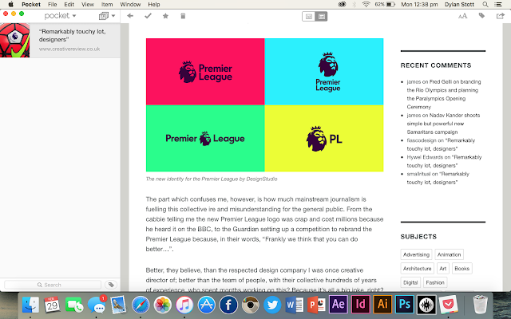Viewport: 511px width, 319px height.
Task: Open App Store from the dock
Action: pyautogui.click(x=207, y=305)
